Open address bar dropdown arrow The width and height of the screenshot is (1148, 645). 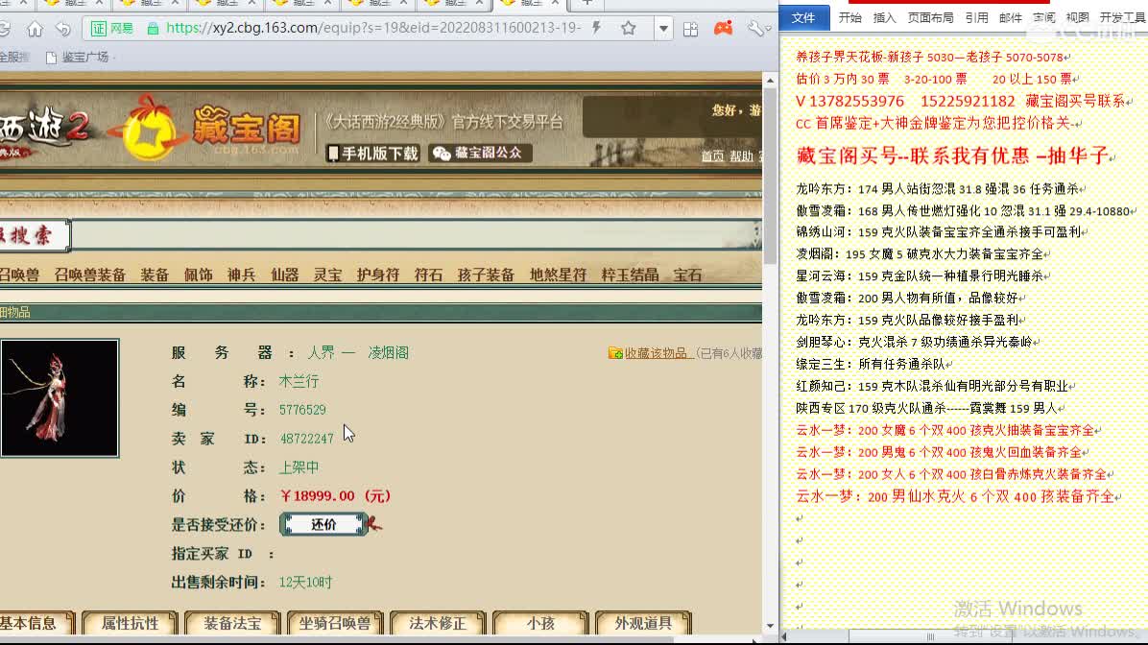663,30
